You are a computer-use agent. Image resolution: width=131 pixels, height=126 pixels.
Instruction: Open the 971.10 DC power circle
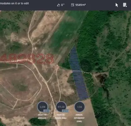61,107
